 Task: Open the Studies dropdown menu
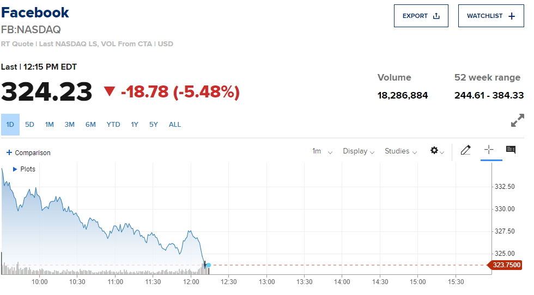(400, 151)
